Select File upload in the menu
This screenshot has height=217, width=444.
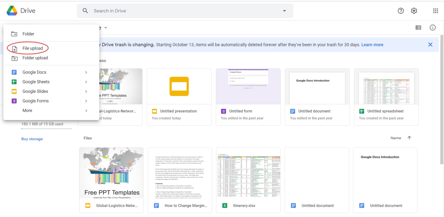(51, 48)
